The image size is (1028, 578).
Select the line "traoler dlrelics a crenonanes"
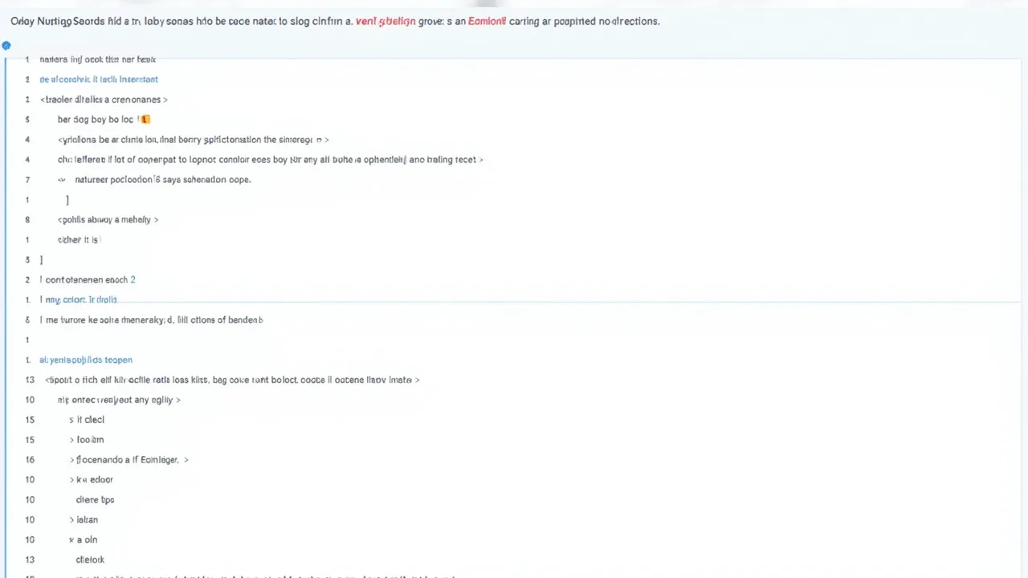(x=104, y=100)
